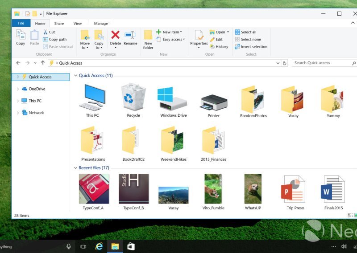357x253 pixels.
Task: Click the Refresh button
Action: pos(284,63)
